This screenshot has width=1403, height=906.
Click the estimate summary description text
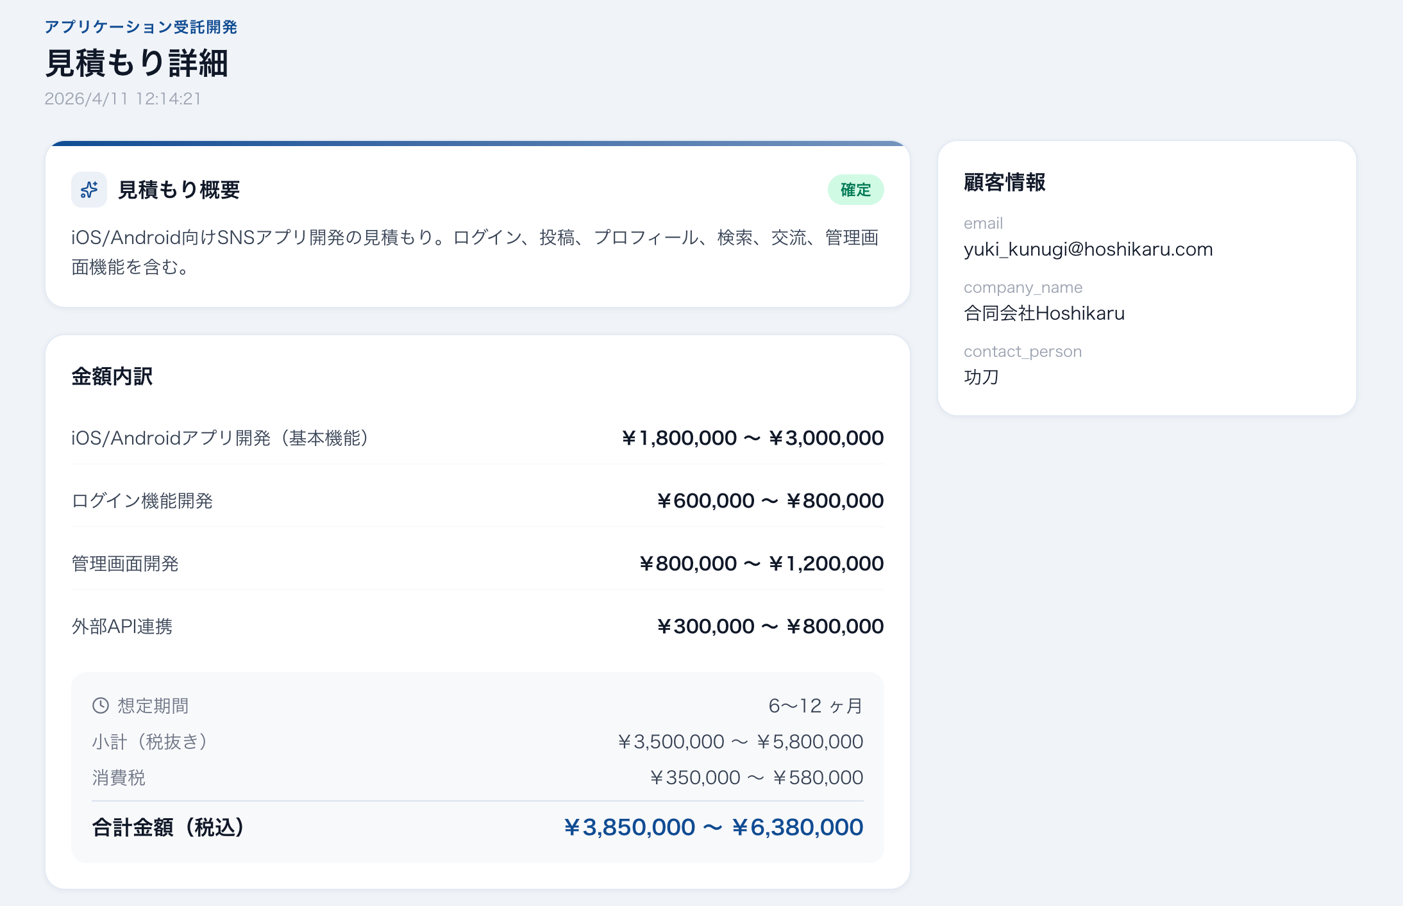[x=475, y=252]
